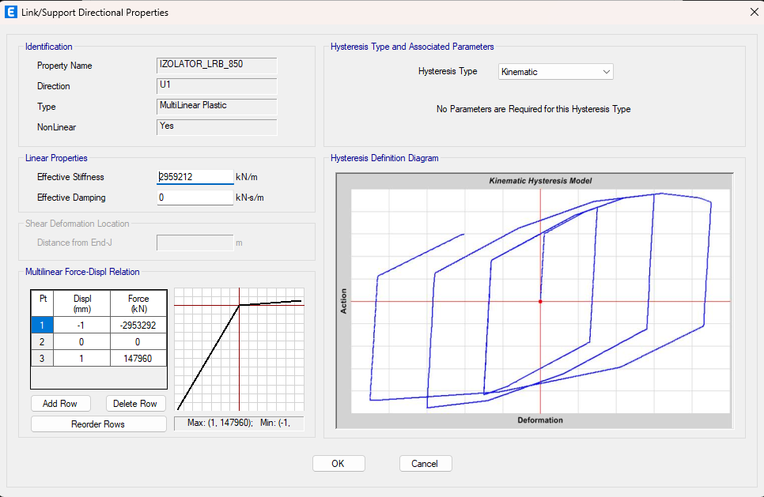Click the Reorder Rows button
Image resolution: width=764 pixels, height=497 pixels.
[x=98, y=424]
